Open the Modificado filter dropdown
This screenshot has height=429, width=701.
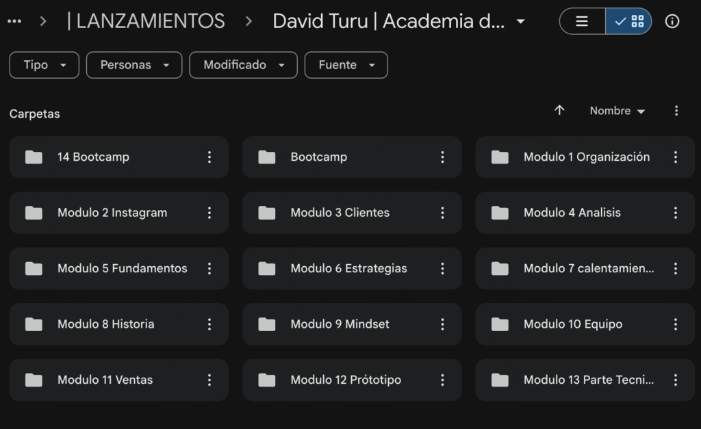tap(243, 65)
